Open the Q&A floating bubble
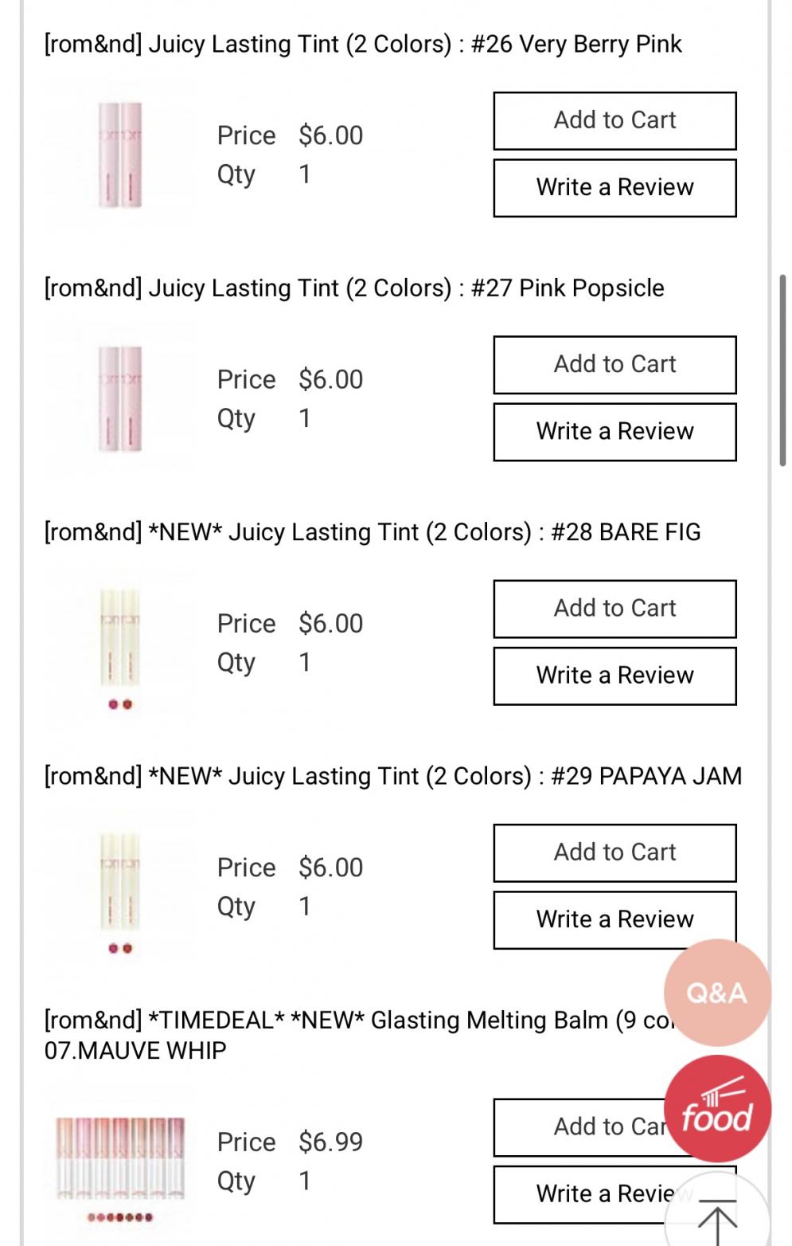This screenshot has height=1246, width=792. coord(716,993)
